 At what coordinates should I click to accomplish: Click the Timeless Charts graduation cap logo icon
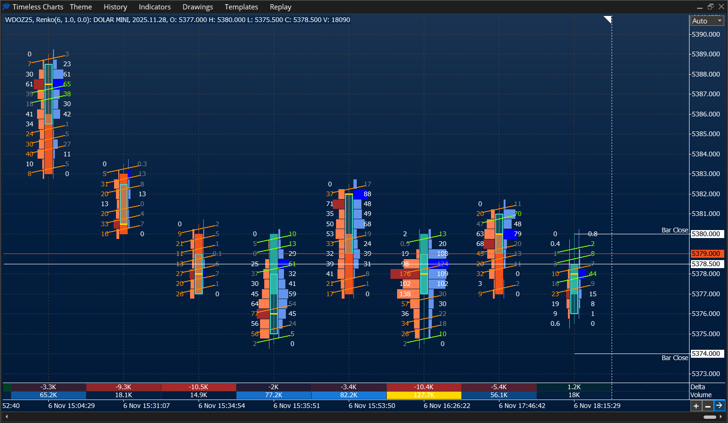7,7
